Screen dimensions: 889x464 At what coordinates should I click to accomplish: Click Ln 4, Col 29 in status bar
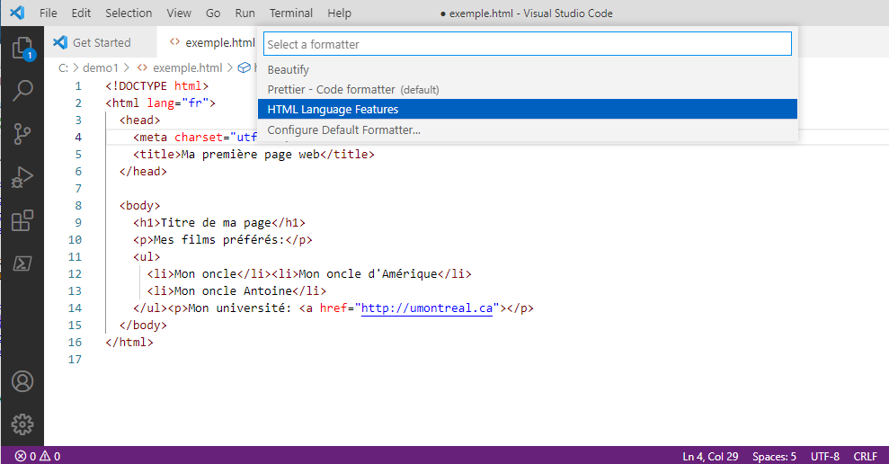pyautogui.click(x=710, y=456)
